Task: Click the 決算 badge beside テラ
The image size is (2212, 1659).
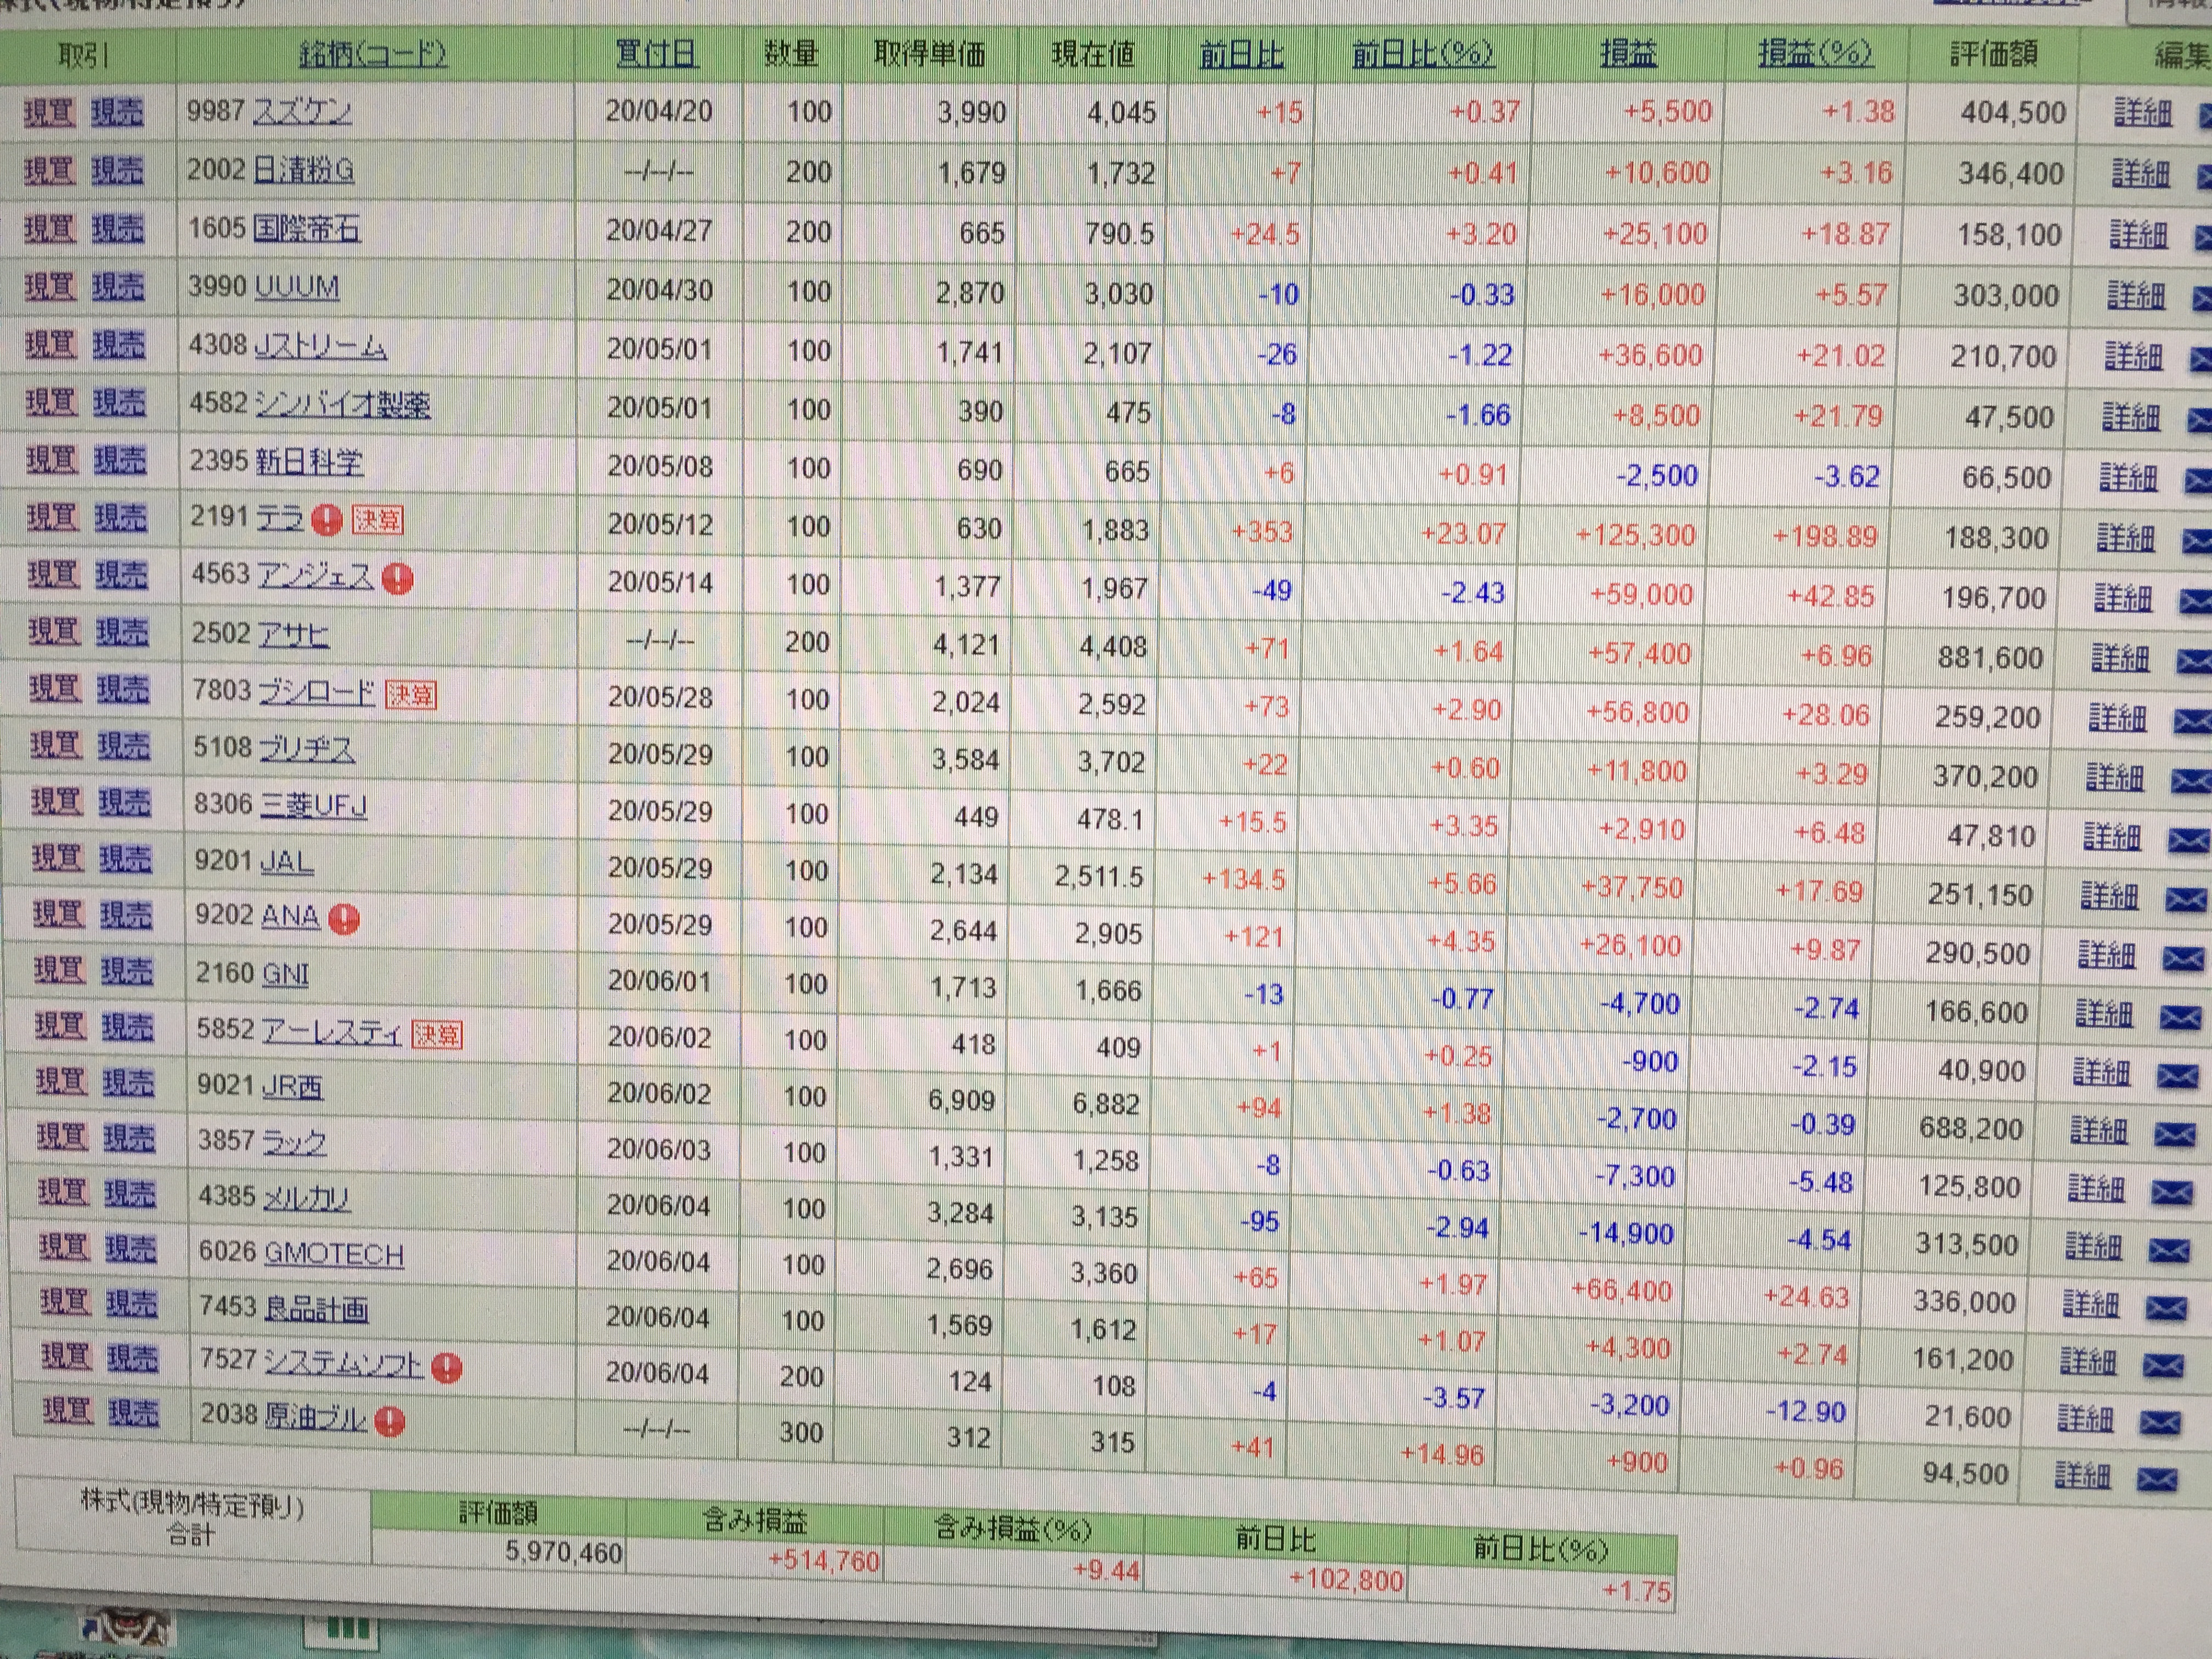Action: pyautogui.click(x=377, y=519)
